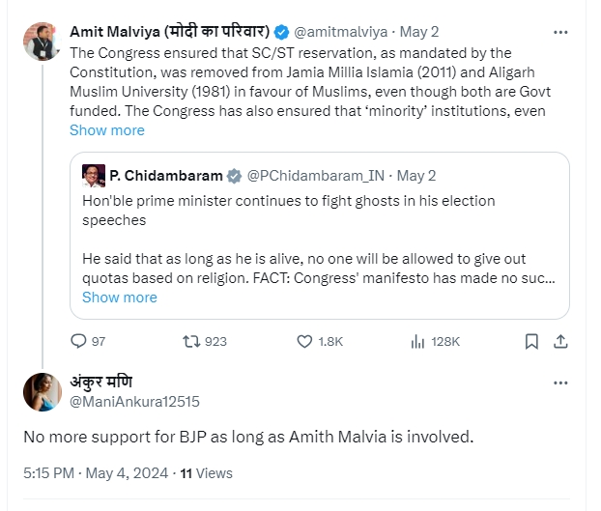Viewport: 601px width, 511px height.
Task: Like the tweet via heart icon
Action: click(x=304, y=341)
